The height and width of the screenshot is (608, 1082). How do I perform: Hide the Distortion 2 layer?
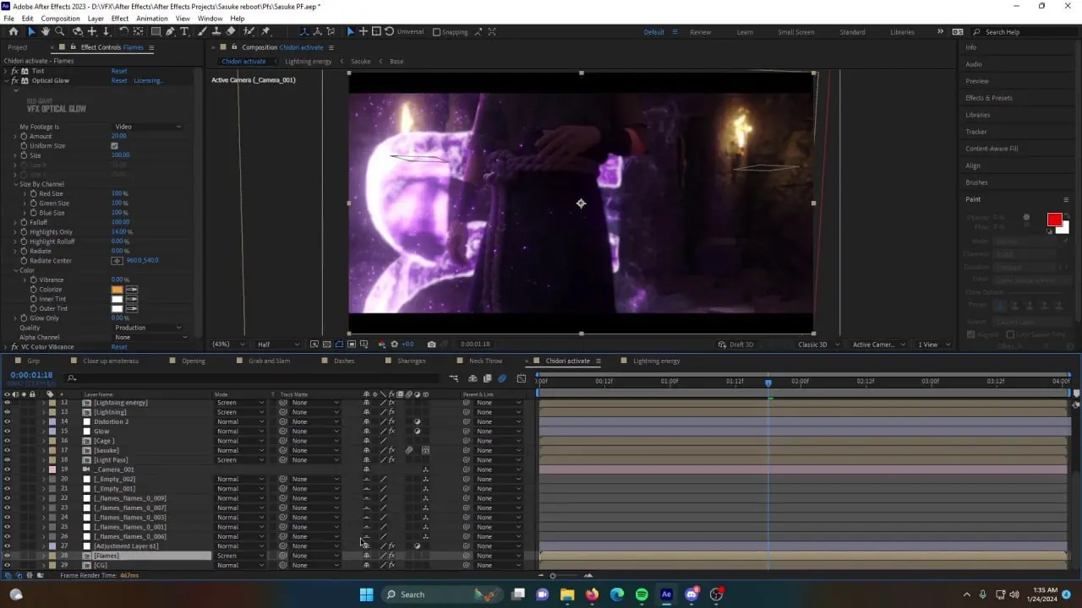[7, 421]
